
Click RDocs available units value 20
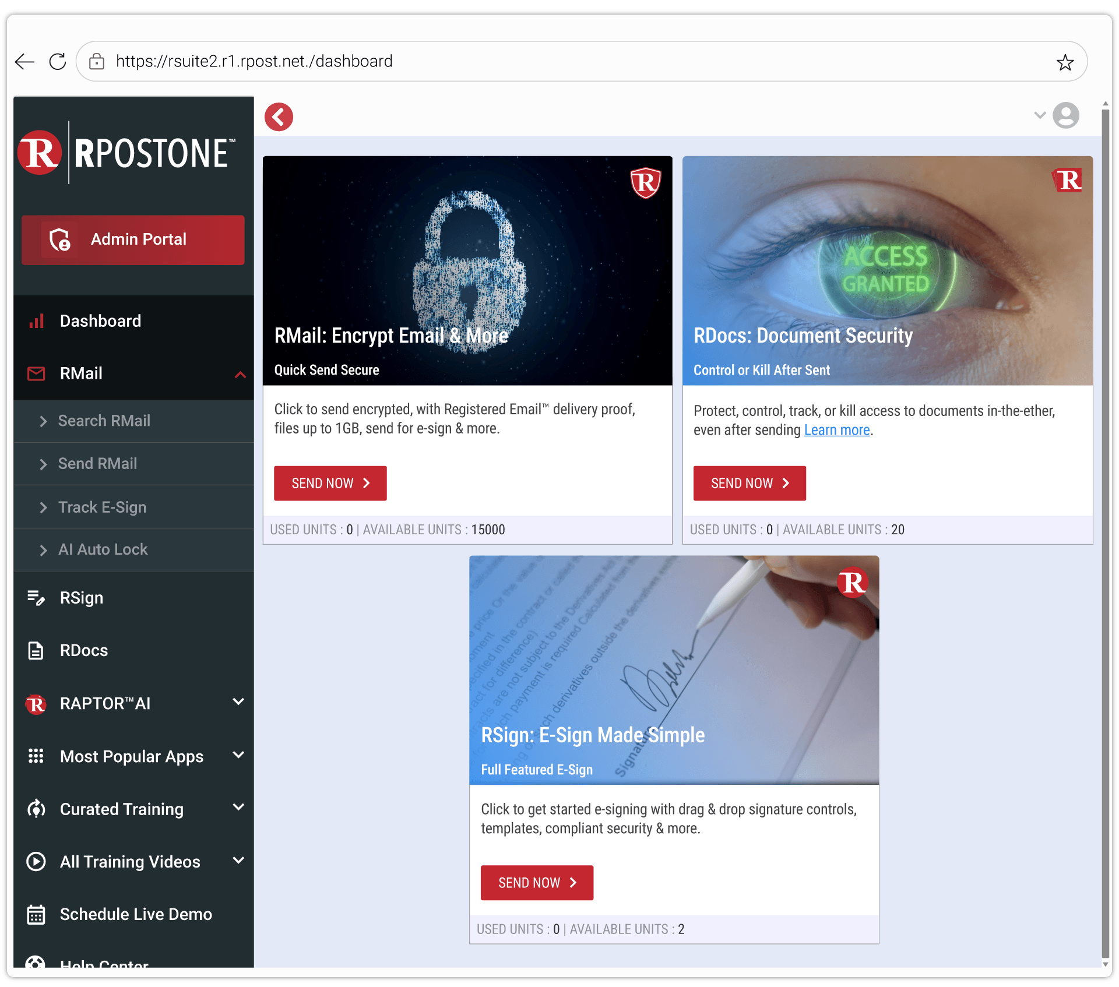898,530
